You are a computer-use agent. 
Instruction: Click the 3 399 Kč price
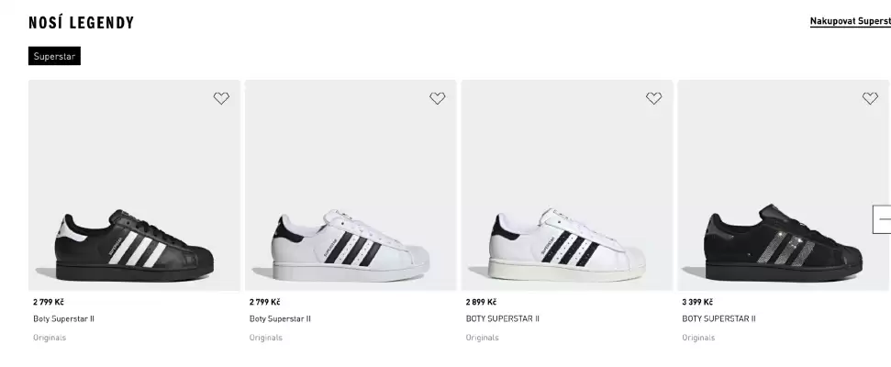pos(697,302)
